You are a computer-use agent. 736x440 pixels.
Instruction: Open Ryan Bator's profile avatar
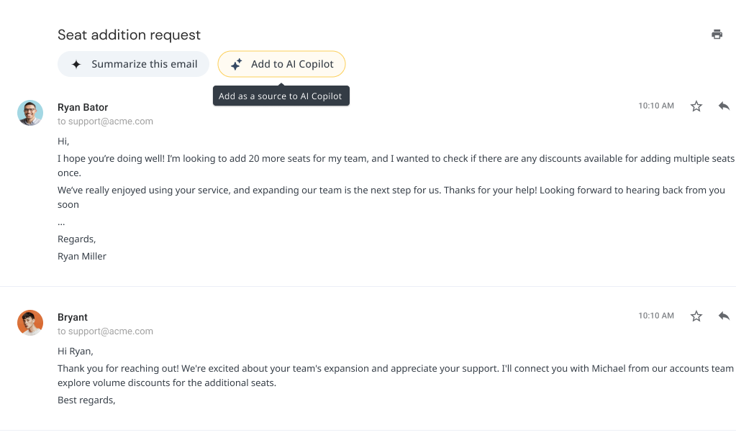30,113
